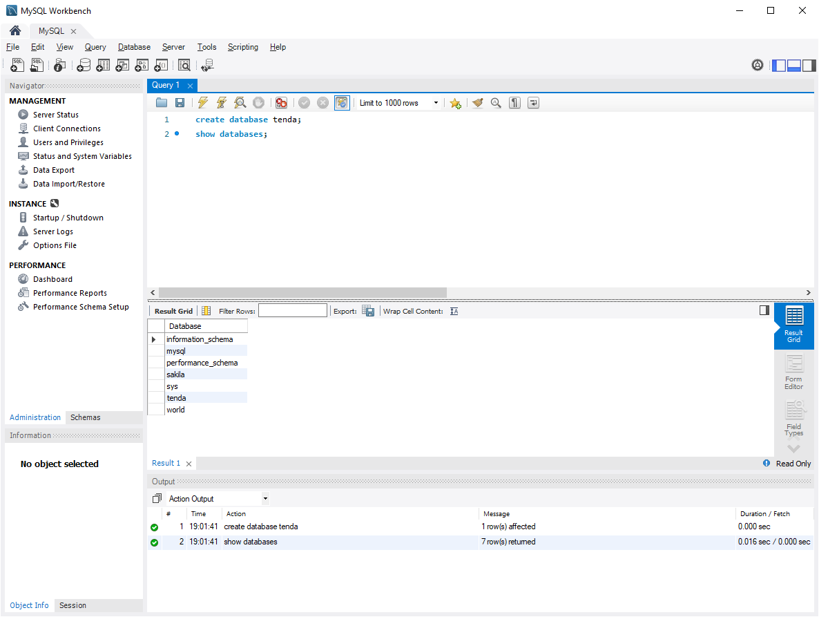
Task: Open the performance Dashboard
Action: 52,279
